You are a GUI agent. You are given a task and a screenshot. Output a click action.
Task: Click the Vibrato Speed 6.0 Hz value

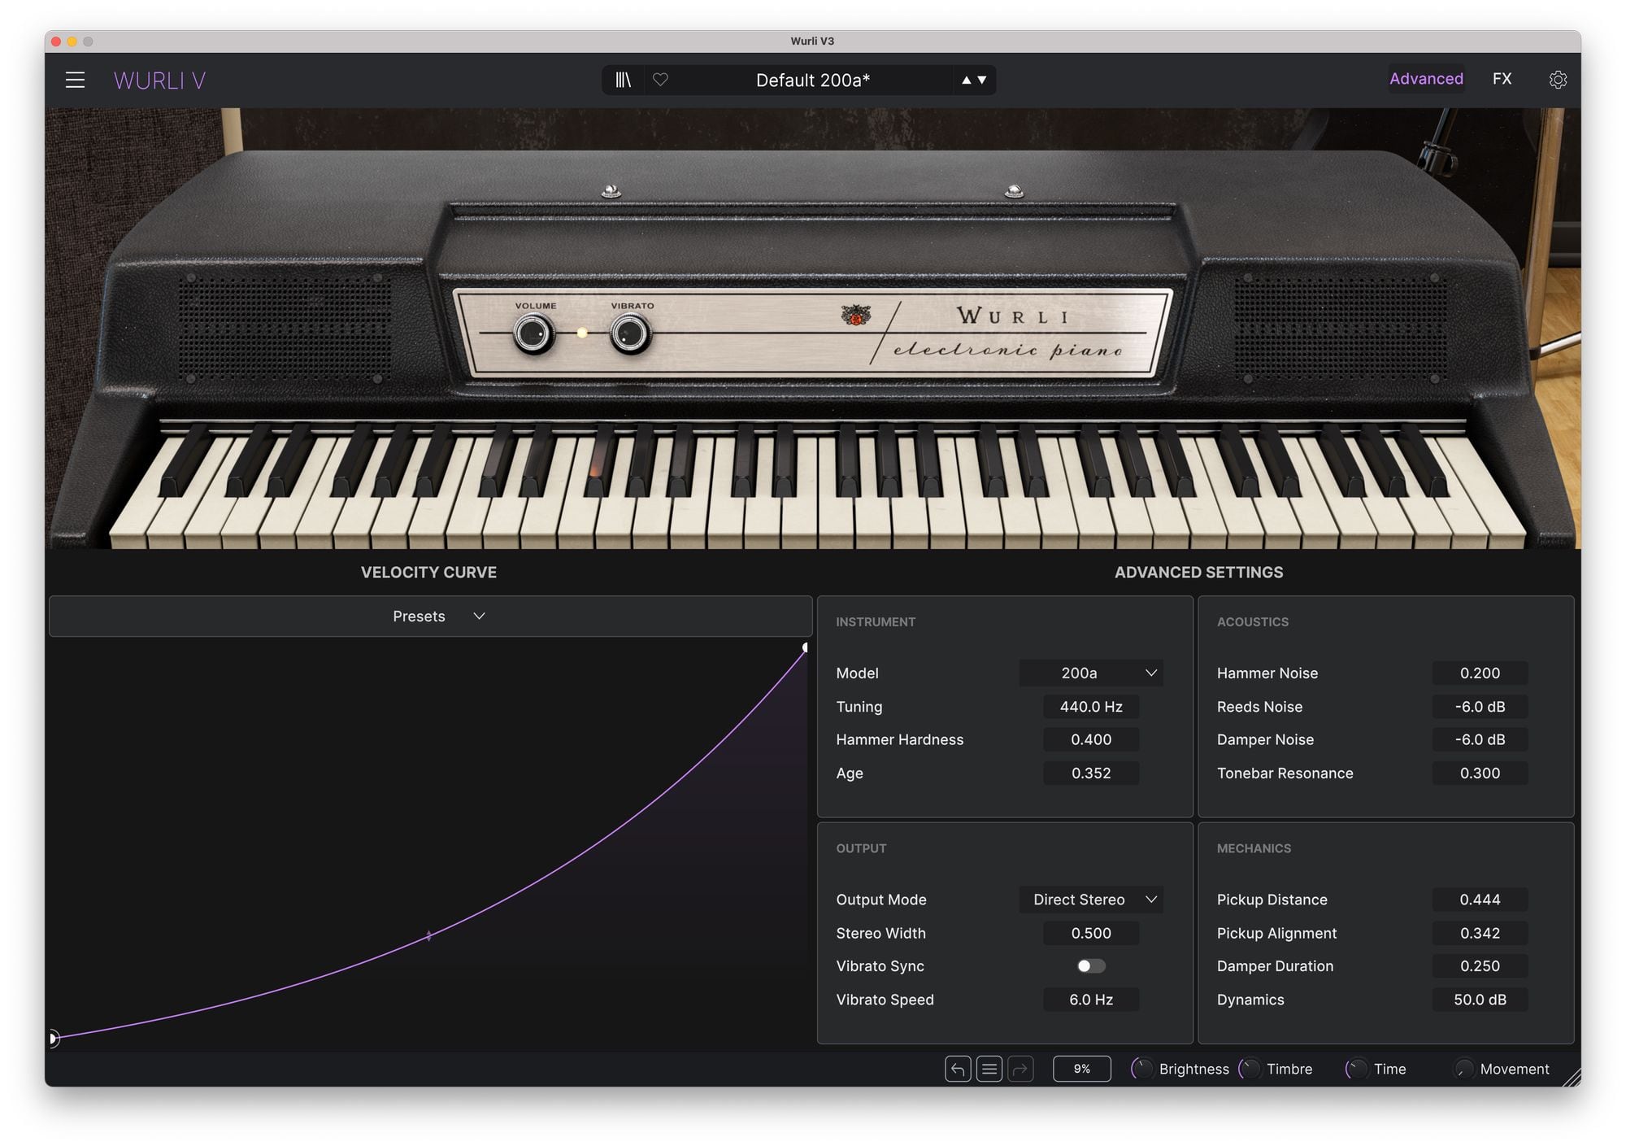(1091, 1000)
